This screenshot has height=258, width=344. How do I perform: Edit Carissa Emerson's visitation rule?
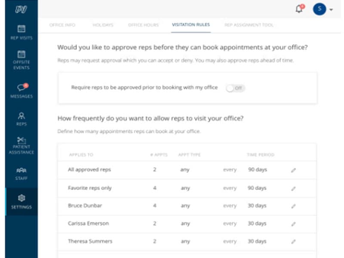[293, 224]
